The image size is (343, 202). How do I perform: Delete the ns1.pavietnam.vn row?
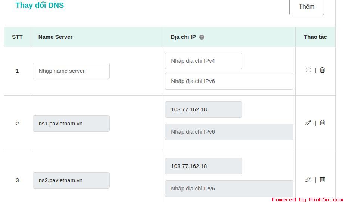tap(322, 123)
